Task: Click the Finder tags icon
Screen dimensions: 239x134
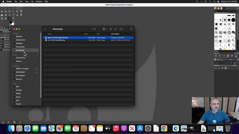Action: (x=116, y=29)
